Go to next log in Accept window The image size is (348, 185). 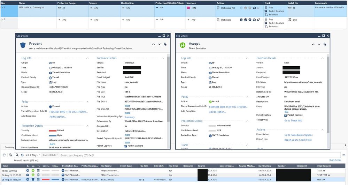[319, 44]
